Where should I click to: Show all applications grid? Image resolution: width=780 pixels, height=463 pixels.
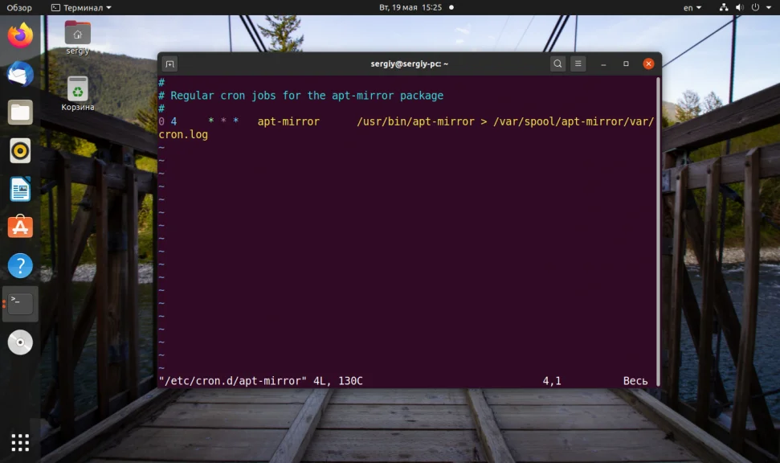pyautogui.click(x=20, y=442)
